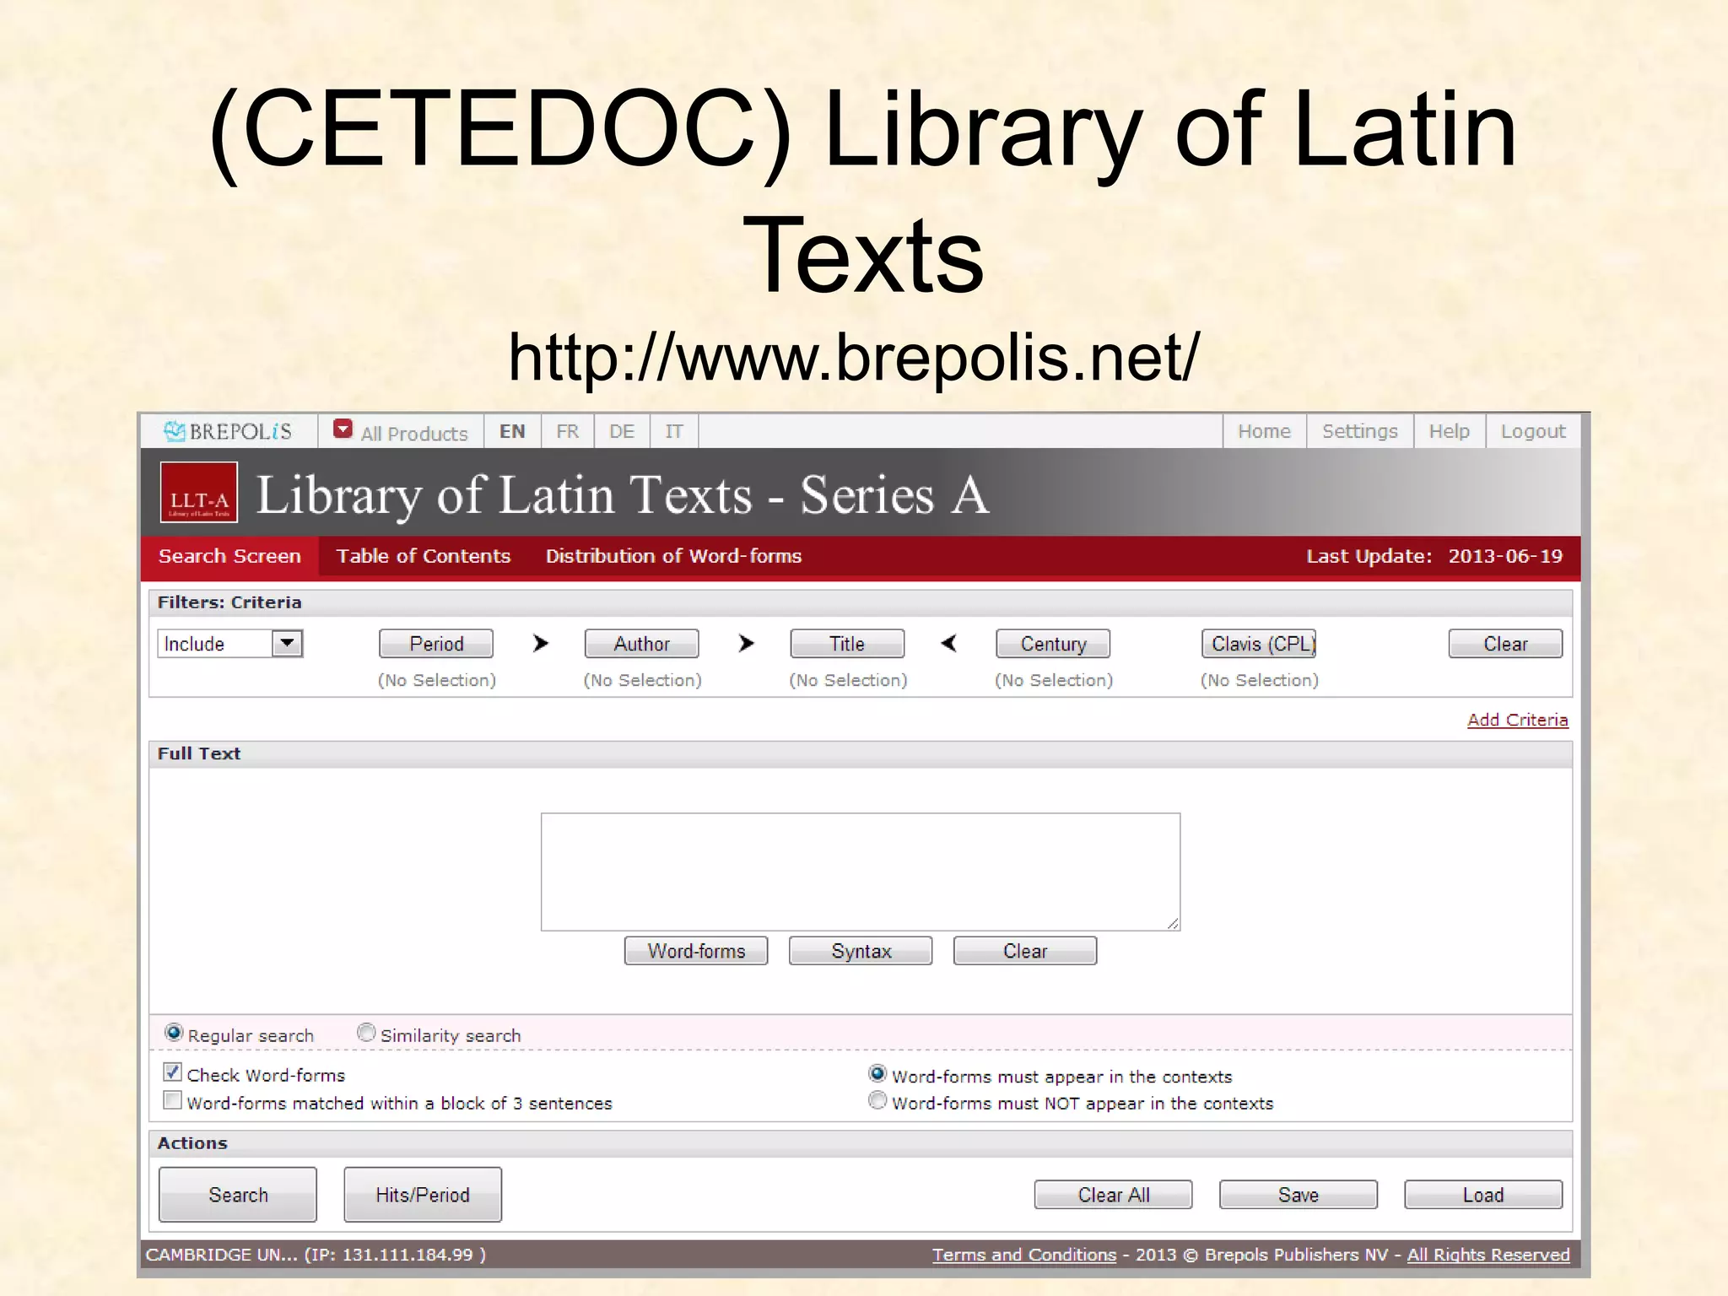Click the Clavis (CPL) filter button
Screen dimensions: 1728x1296
point(1259,644)
